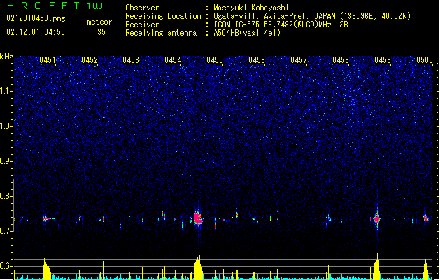This screenshot has height=280, width=440.
Task: Click the meteor echo just before 0500
Action: tap(426, 218)
